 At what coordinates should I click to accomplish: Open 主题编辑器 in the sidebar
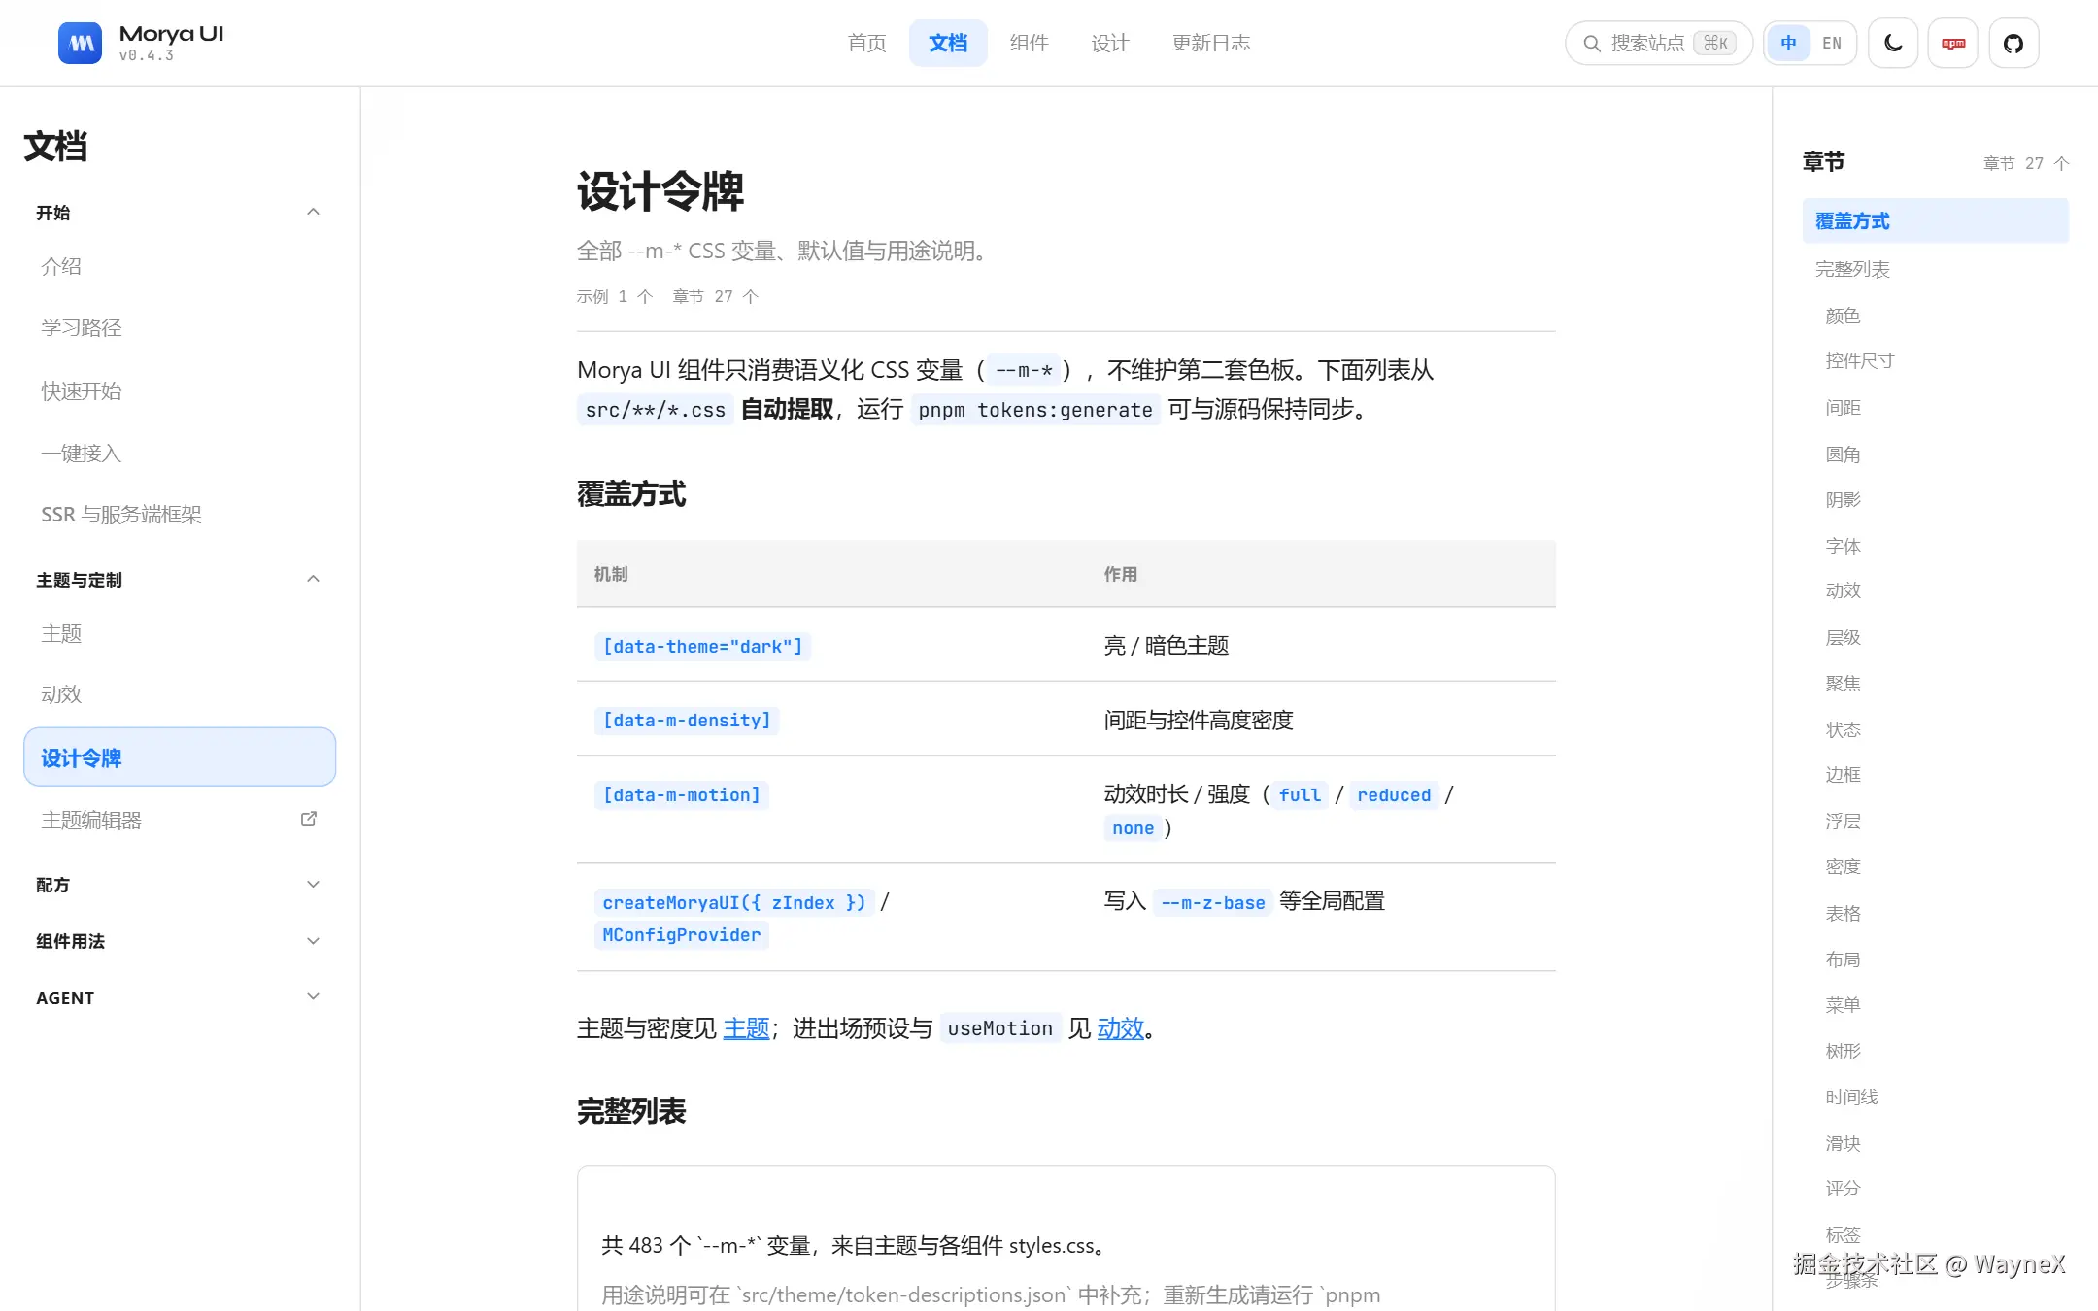click(x=179, y=820)
